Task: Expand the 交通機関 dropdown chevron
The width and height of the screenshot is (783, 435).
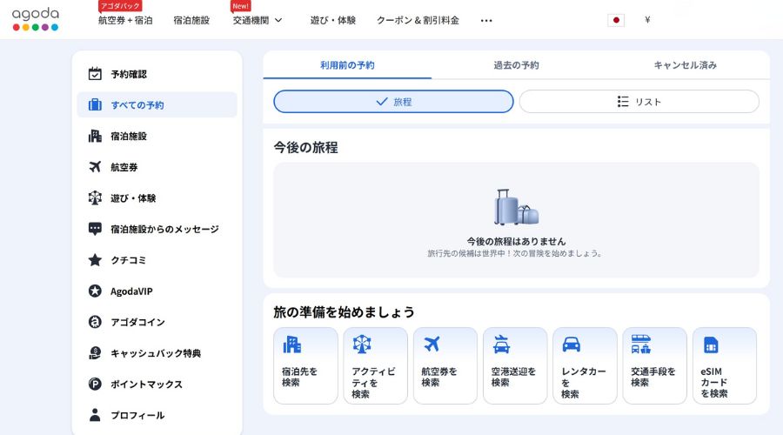Action: (278, 21)
